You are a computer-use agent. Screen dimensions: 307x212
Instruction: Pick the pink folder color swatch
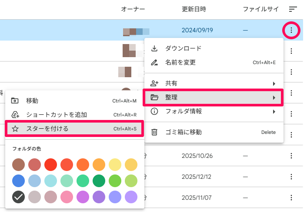(67, 197)
